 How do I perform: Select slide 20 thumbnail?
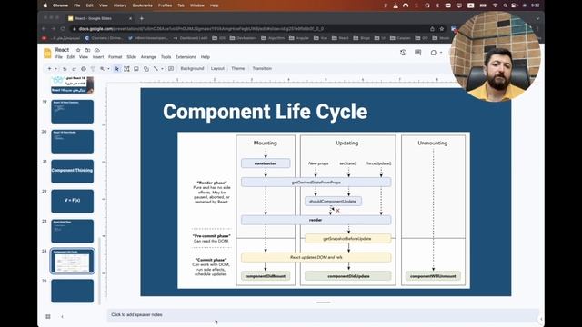pos(73,142)
